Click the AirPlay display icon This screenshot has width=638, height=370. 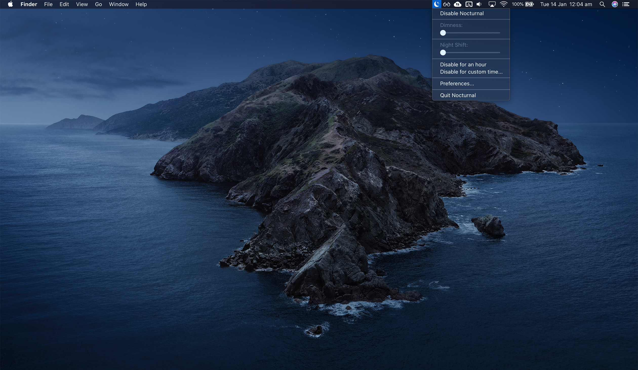tap(492, 4)
